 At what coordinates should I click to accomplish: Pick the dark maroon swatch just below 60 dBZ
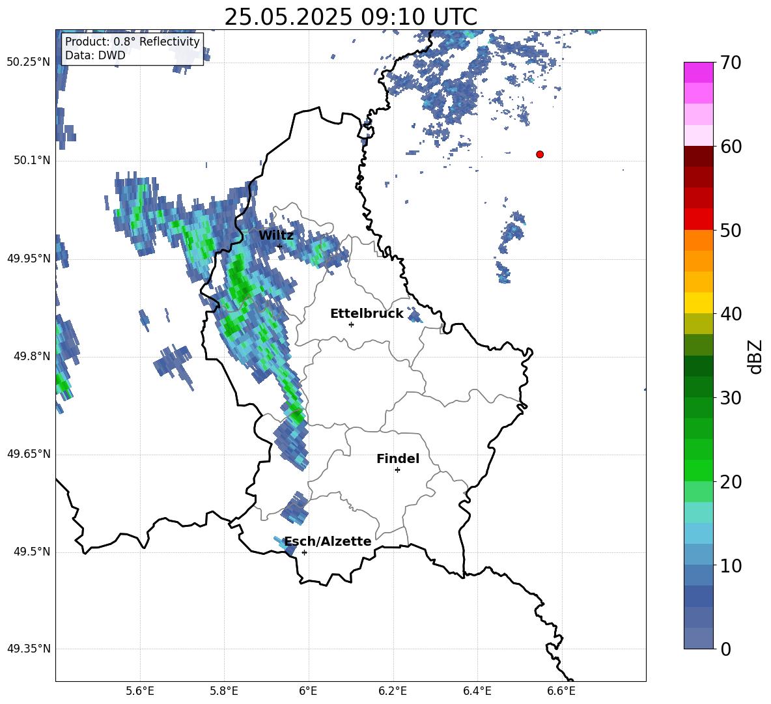click(699, 156)
